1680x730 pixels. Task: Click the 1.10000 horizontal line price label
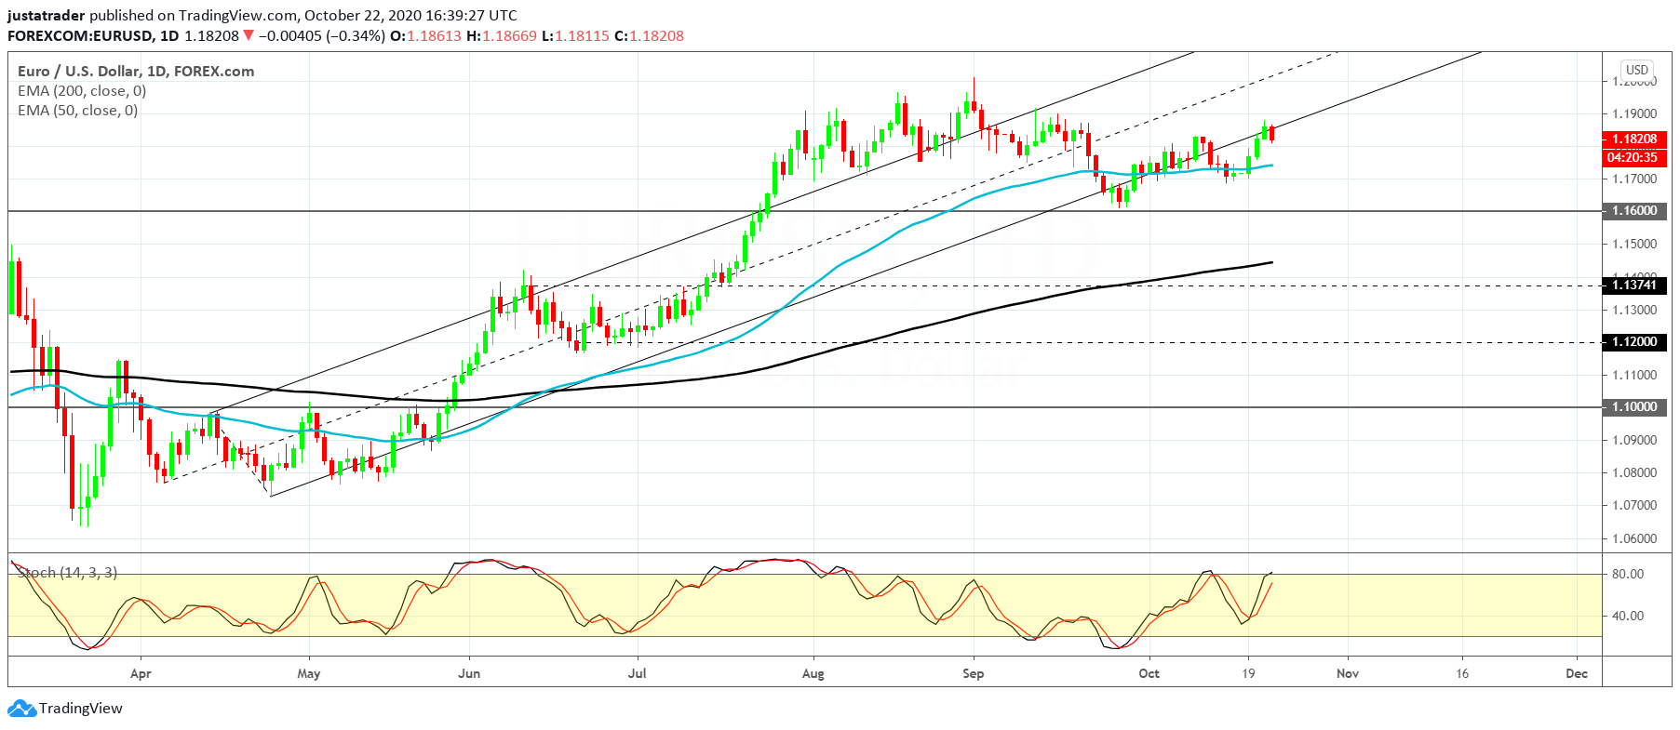(x=1634, y=407)
